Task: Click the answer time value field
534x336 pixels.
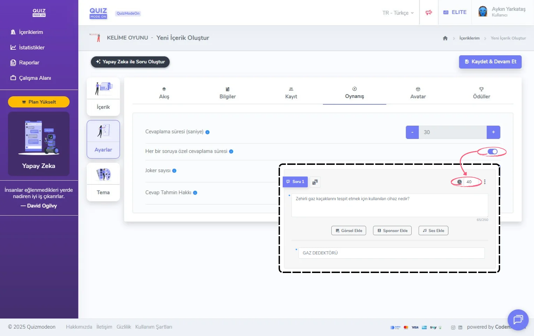Action: pyautogui.click(x=453, y=132)
